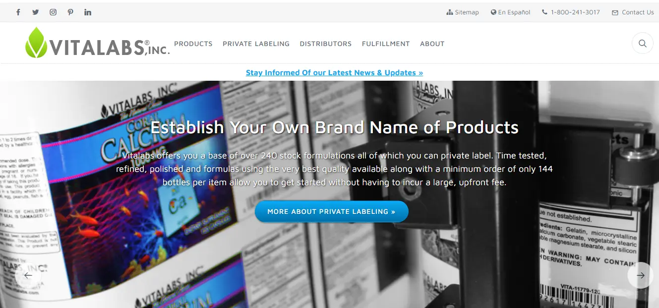This screenshot has width=659, height=308.
Task: Open the Pinterest social icon
Action: (70, 12)
